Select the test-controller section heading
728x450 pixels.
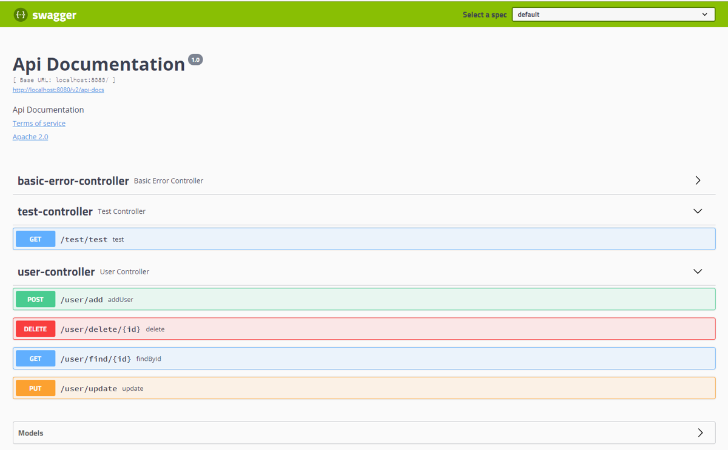[55, 211]
